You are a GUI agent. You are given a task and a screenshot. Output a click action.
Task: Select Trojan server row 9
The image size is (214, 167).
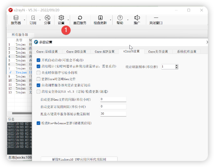tap(20, 76)
